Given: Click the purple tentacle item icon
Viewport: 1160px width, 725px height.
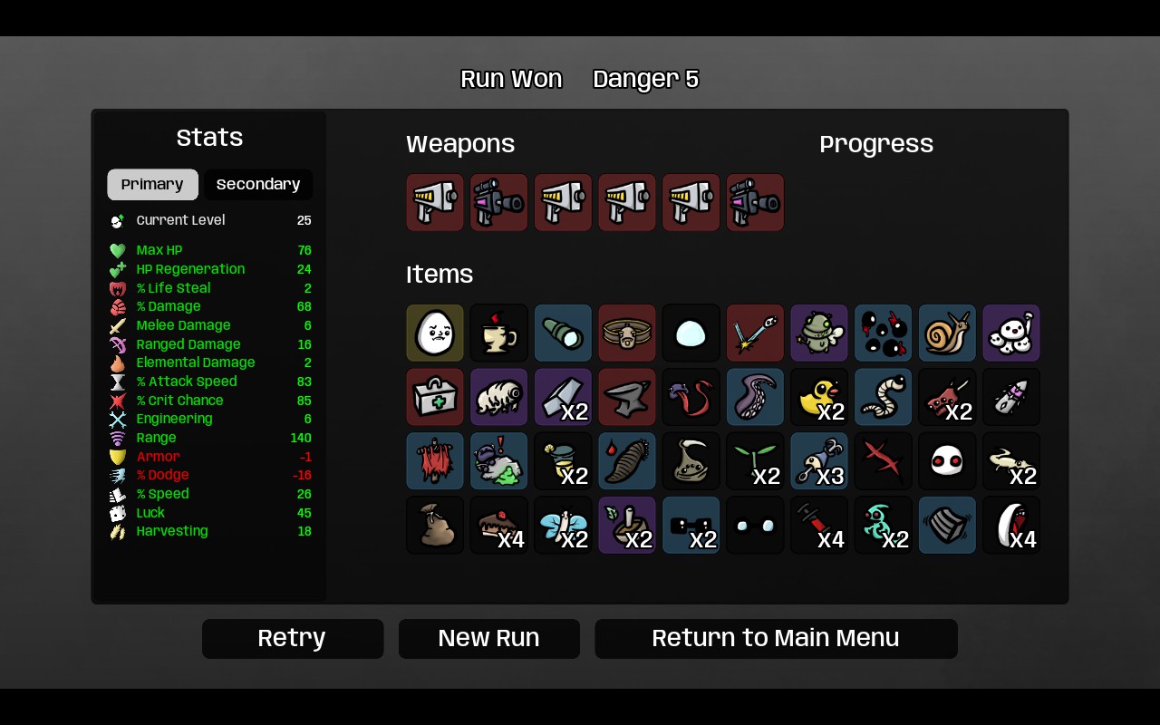Looking at the screenshot, I should click(x=755, y=397).
